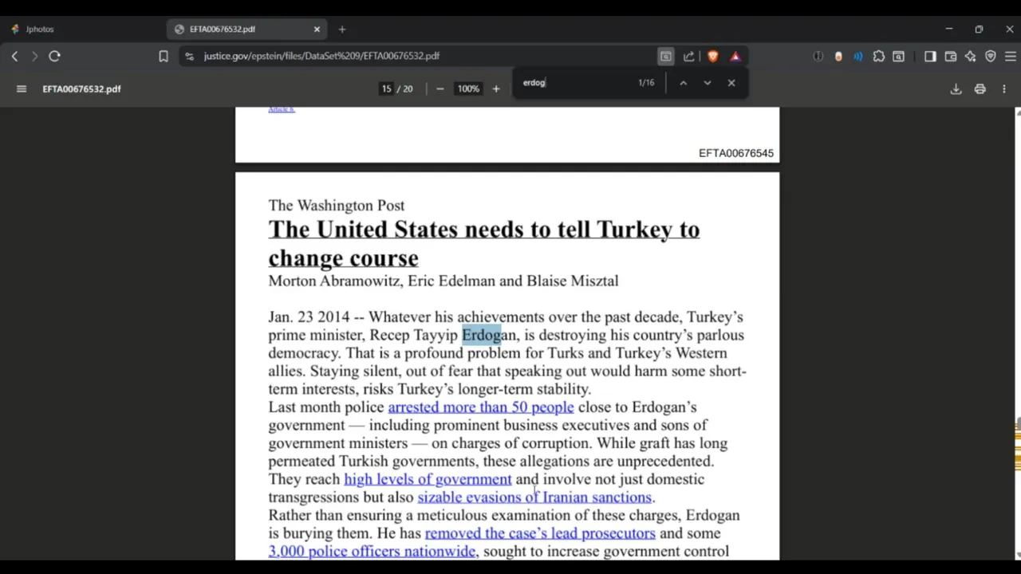Screen dimensions: 1021x574
Task: Click the address bar URL
Action: coord(321,56)
